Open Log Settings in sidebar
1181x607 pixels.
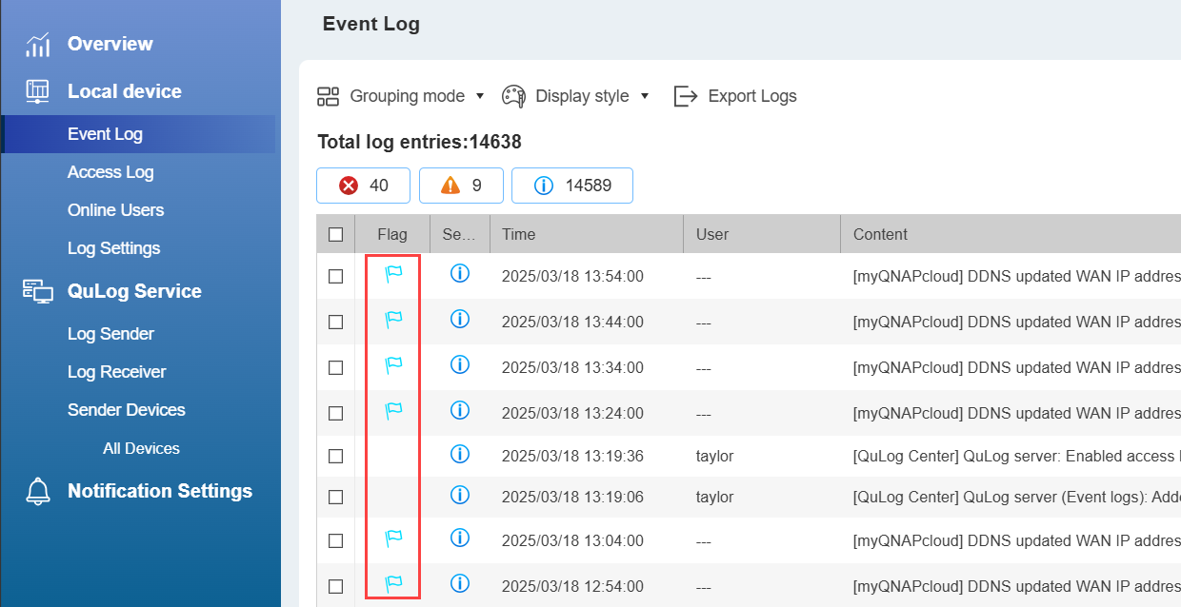113,248
